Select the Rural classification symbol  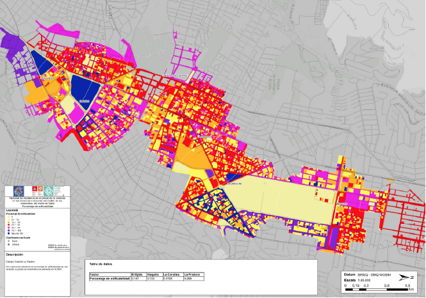8,241
